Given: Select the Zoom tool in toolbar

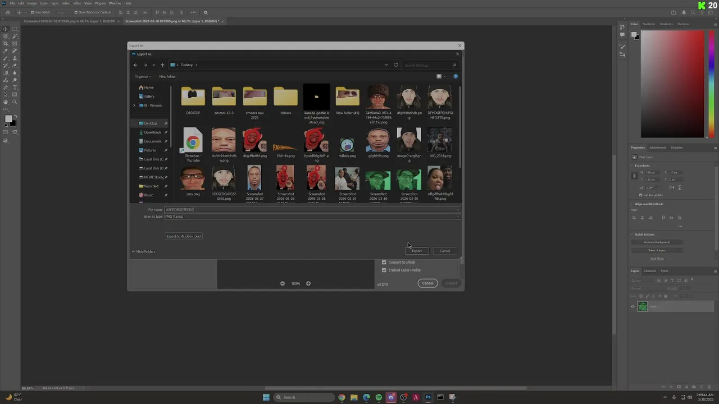Looking at the screenshot, I should (x=15, y=102).
